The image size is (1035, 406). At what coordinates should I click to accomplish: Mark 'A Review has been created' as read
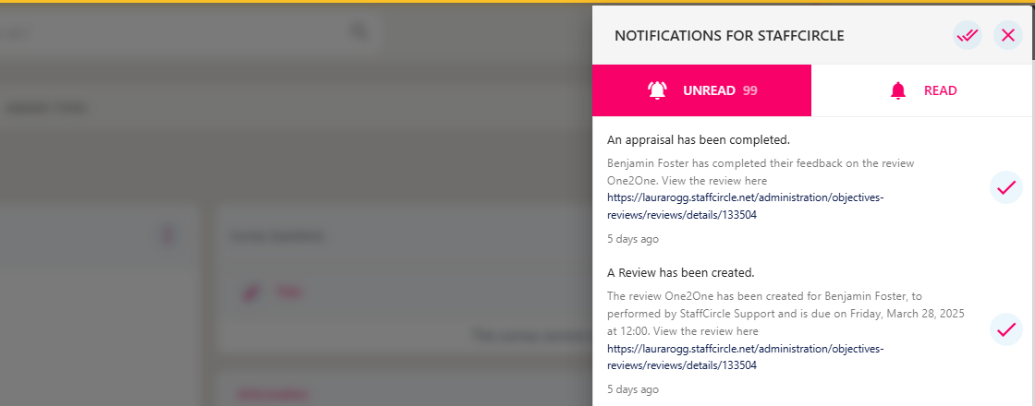click(x=1006, y=328)
